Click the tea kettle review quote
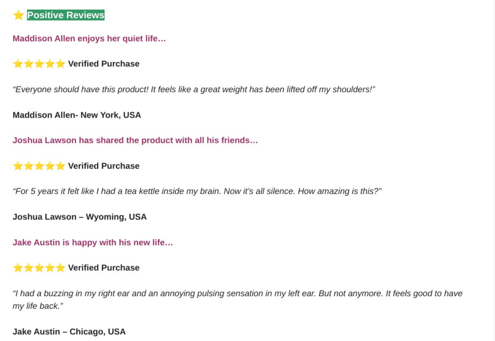Image resolution: width=495 pixels, height=341 pixels. tap(197, 191)
